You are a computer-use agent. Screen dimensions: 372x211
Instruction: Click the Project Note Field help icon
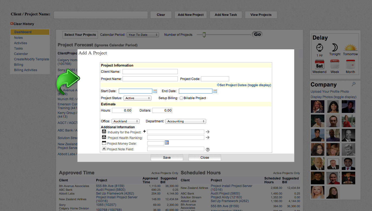[208, 150]
